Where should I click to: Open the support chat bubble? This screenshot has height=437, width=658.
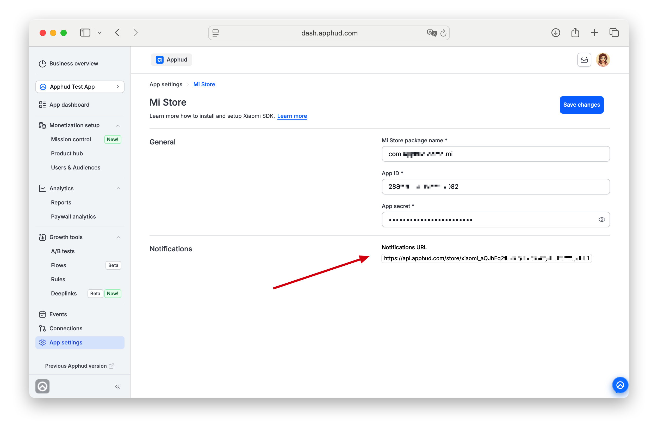pos(620,385)
